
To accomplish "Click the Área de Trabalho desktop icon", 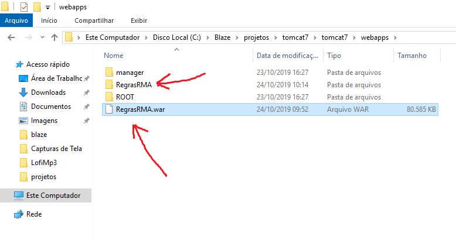I will [x=23, y=78].
